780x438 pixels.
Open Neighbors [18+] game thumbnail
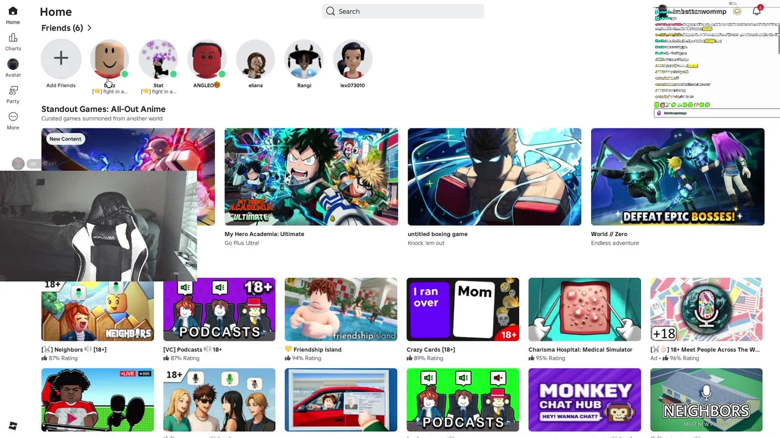[x=97, y=309]
